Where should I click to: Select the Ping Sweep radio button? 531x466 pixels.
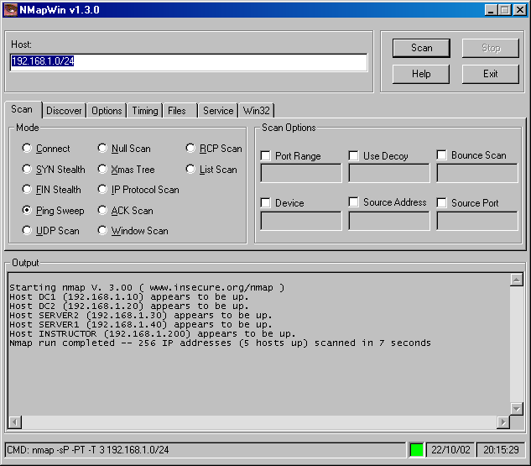(x=27, y=210)
